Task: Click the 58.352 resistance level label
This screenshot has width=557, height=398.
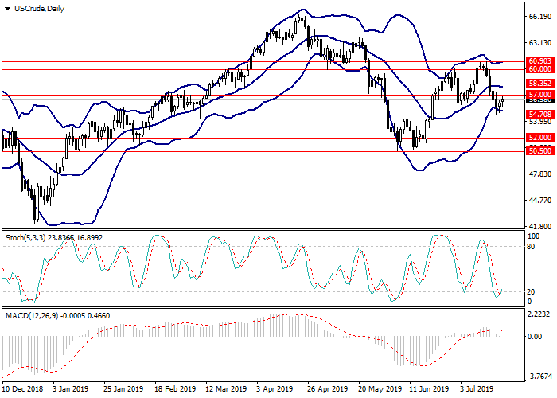Action: (x=539, y=83)
